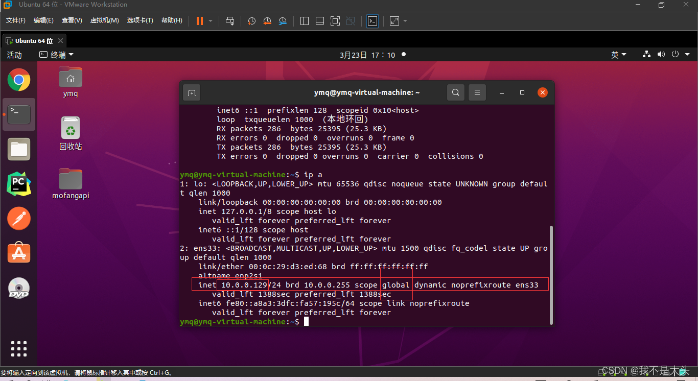Open the snapshot manager
This screenshot has width=698, height=381.
[283, 21]
